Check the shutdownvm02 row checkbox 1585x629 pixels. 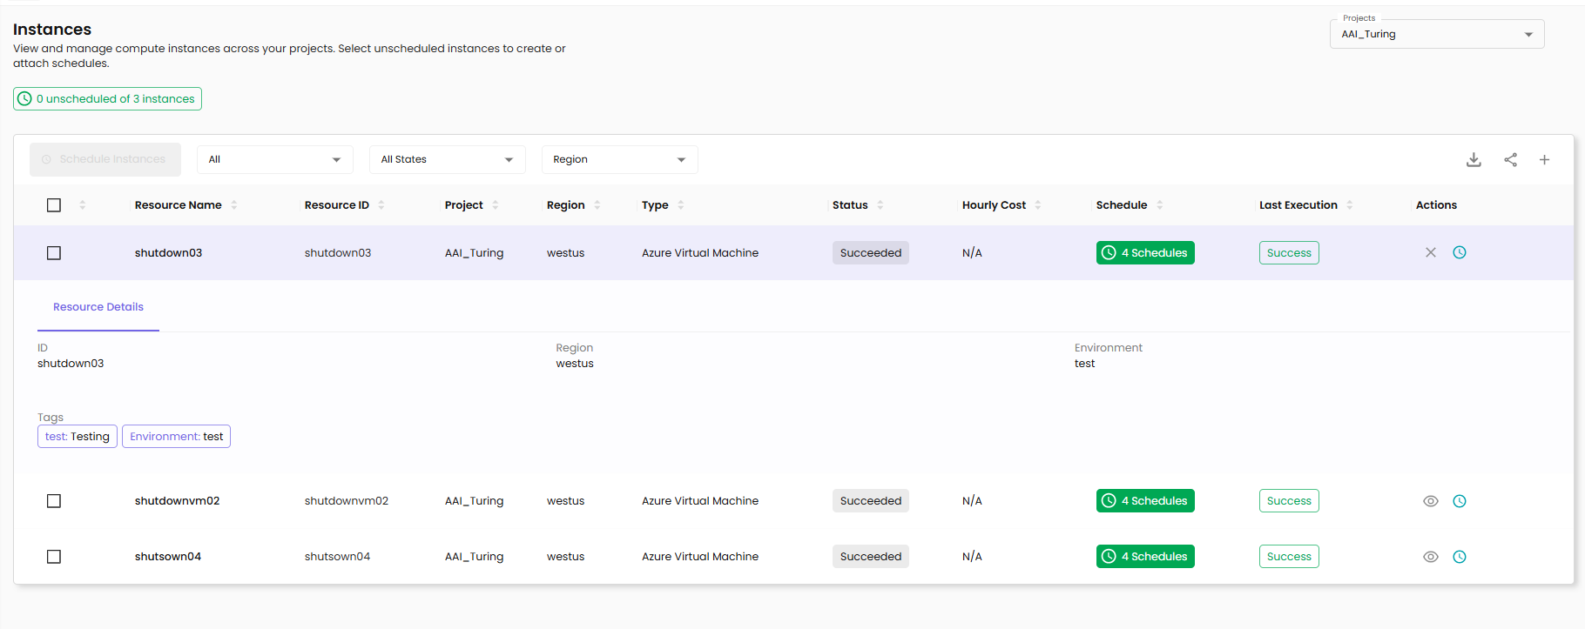coord(54,501)
